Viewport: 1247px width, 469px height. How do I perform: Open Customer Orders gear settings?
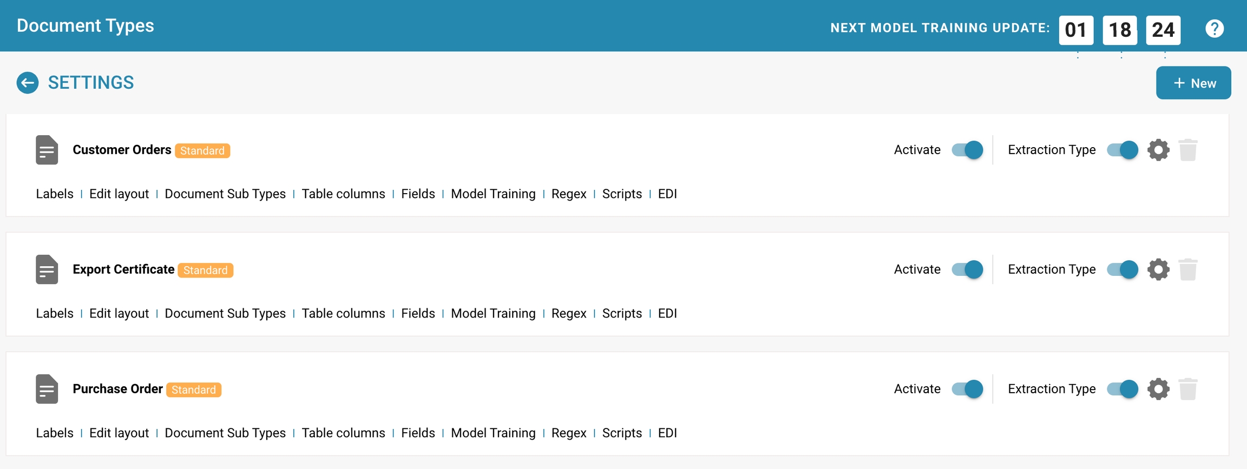point(1158,150)
